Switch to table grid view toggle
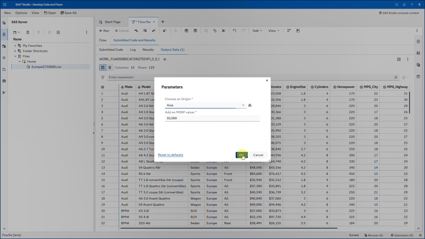425x239 pixels. [x=103, y=67]
